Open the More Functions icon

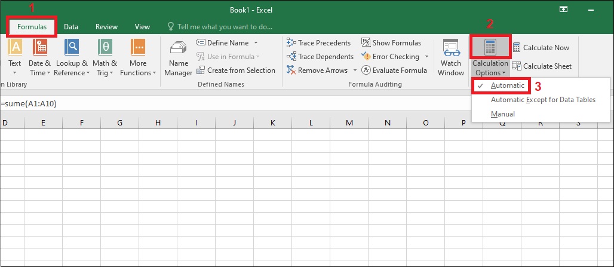click(138, 47)
